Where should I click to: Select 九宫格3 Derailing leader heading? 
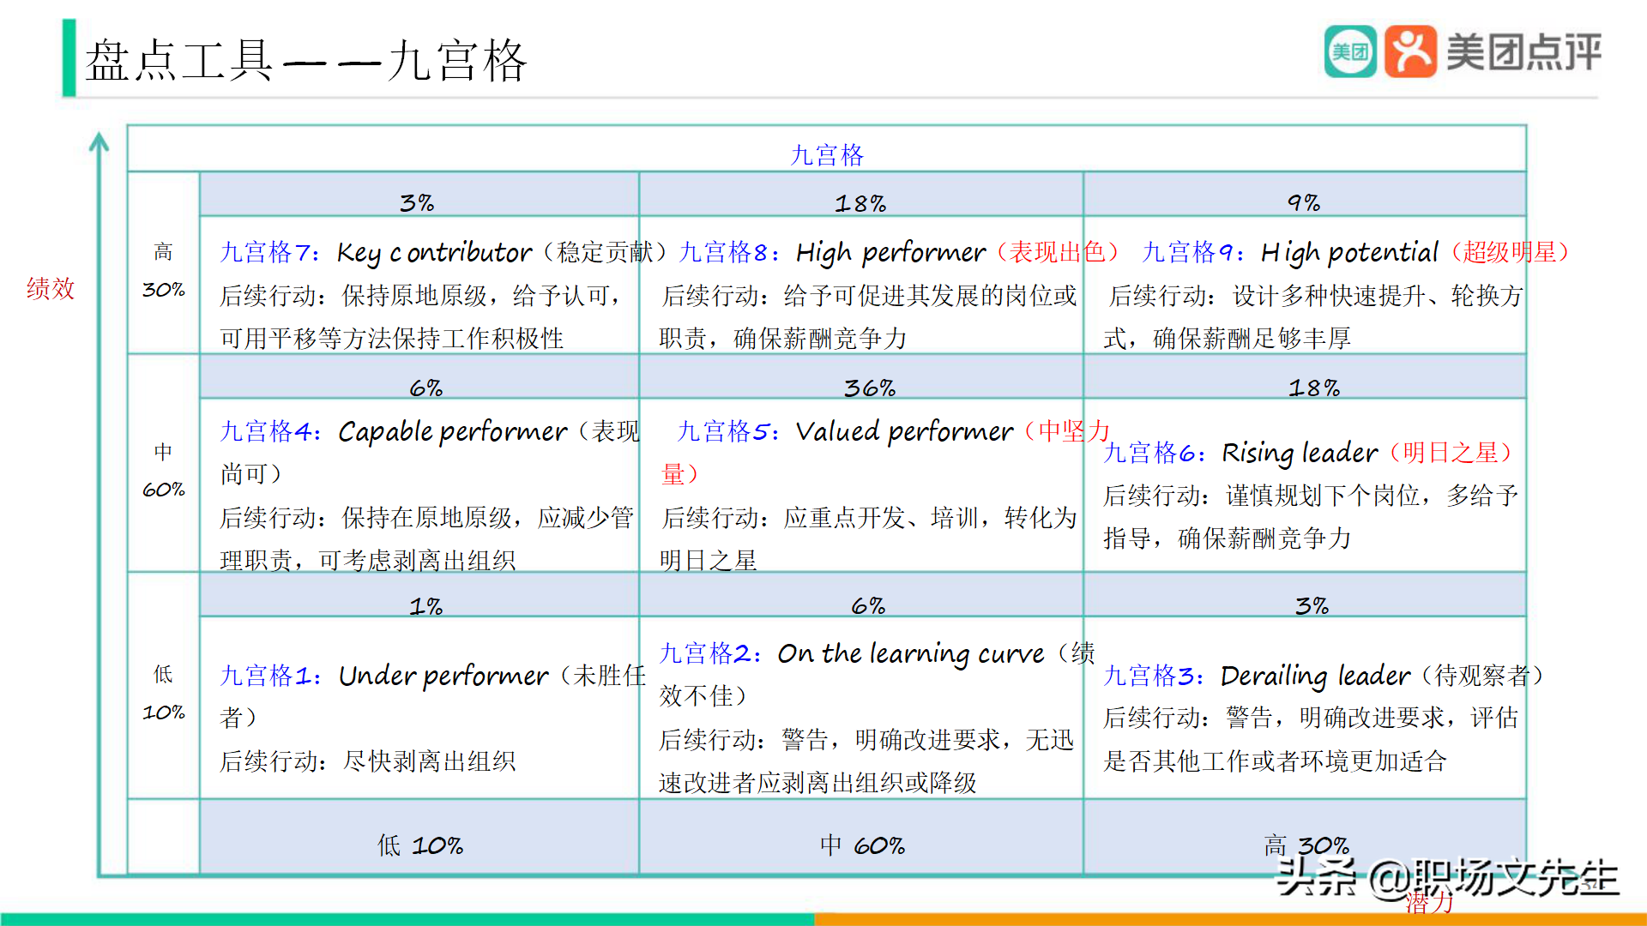(1324, 675)
